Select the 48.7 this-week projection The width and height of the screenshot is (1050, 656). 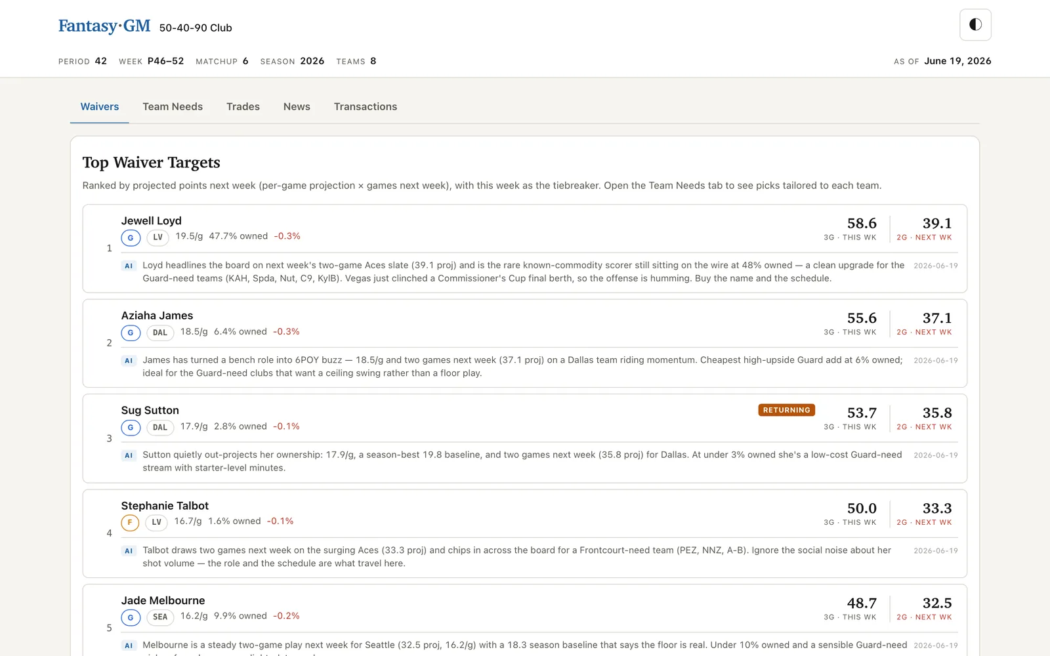click(862, 604)
